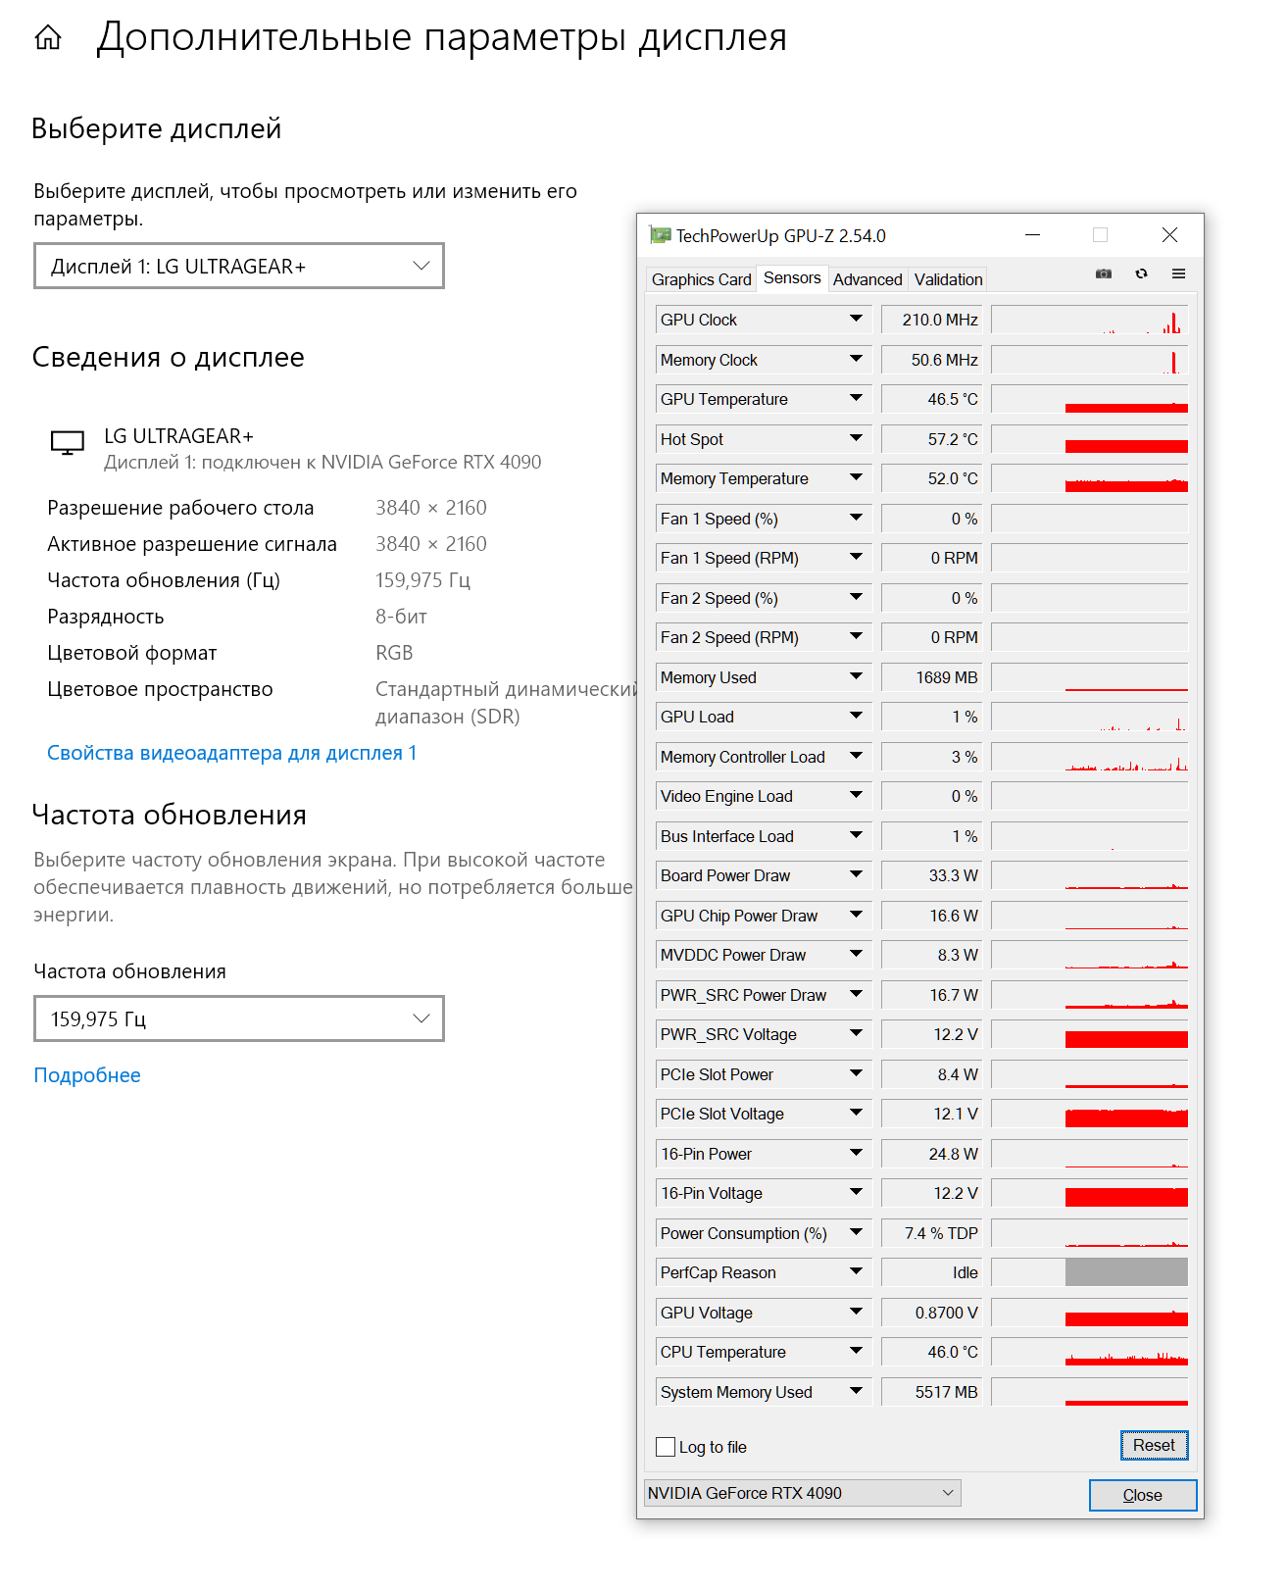Click the GPU Load history graph
This screenshot has height=1589, width=1288.
1089,718
